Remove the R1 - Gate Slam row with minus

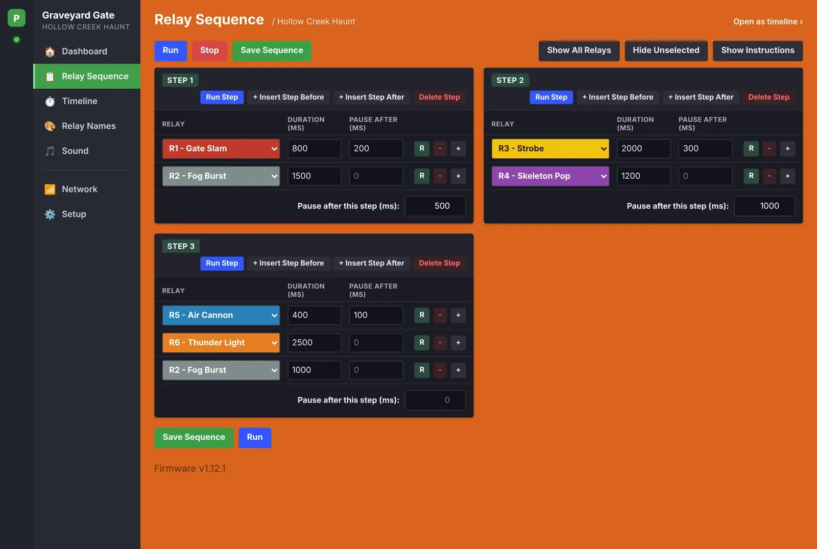(440, 149)
